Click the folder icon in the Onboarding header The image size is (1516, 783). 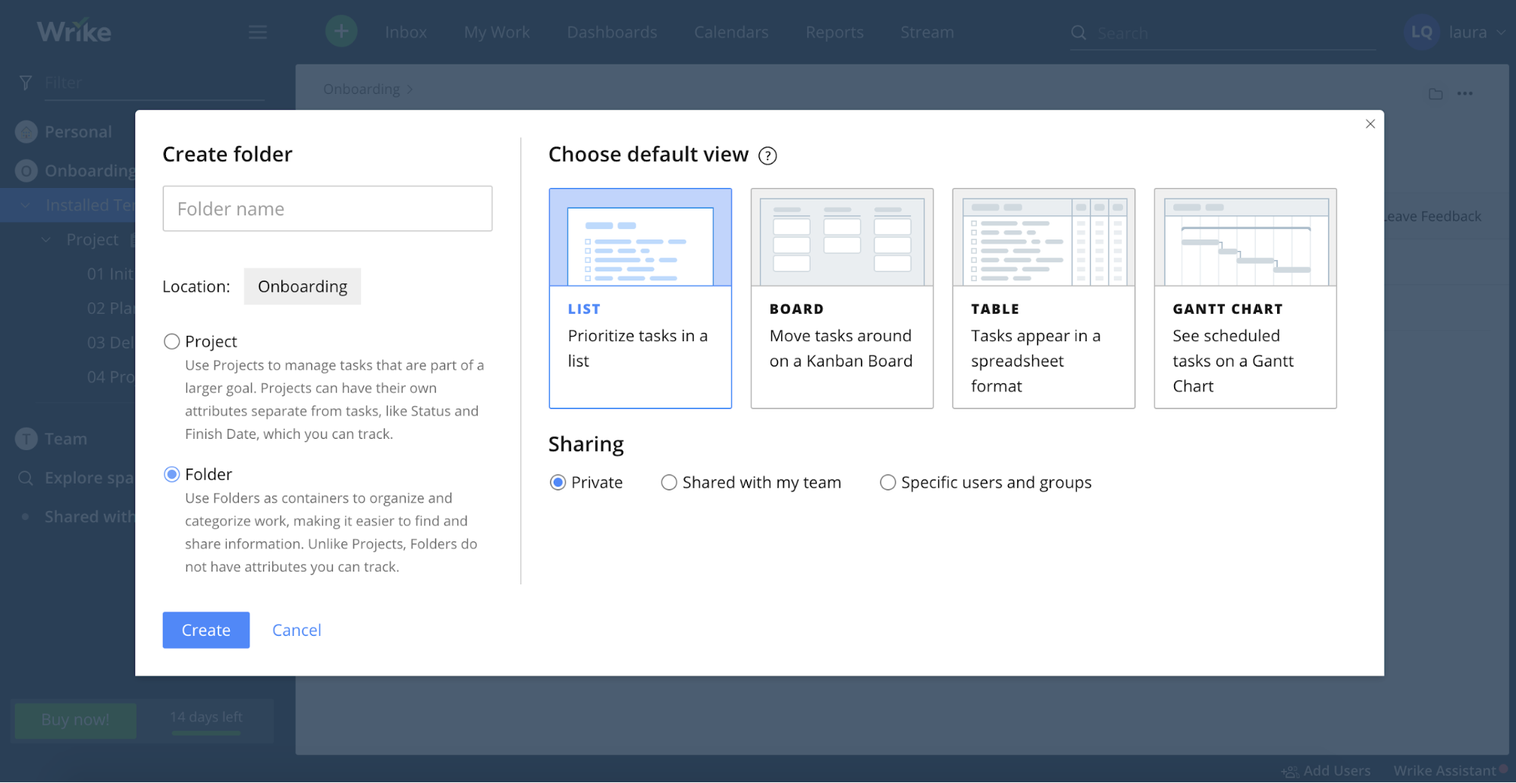click(1436, 94)
